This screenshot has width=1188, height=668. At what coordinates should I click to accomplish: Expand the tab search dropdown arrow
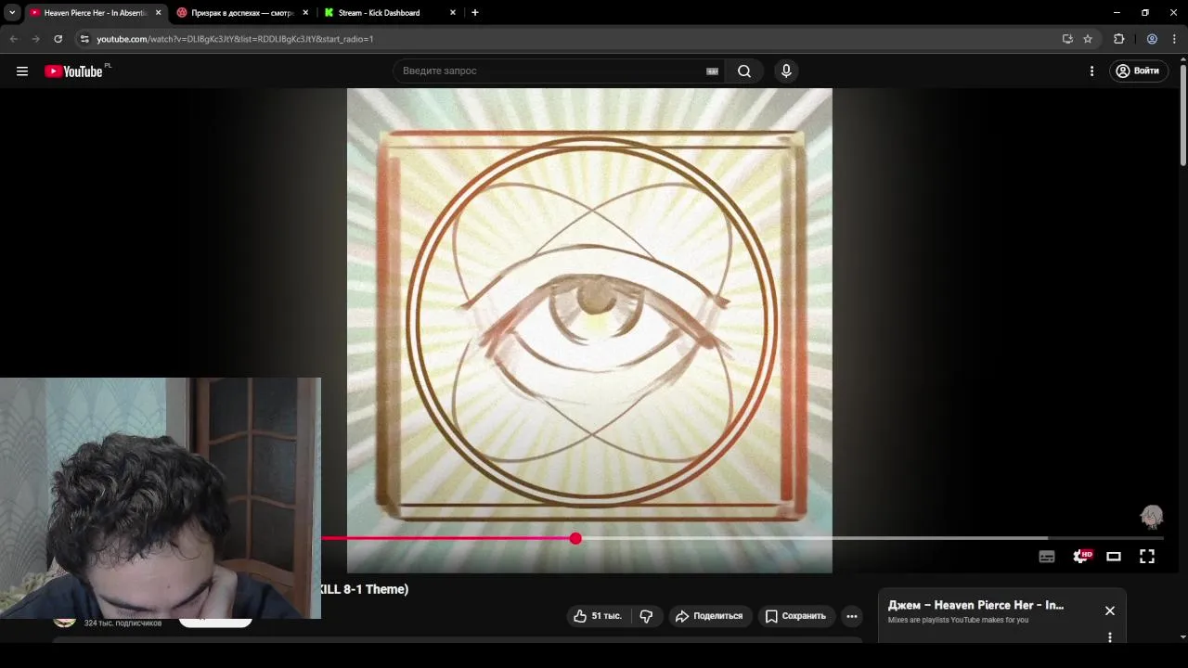point(12,13)
